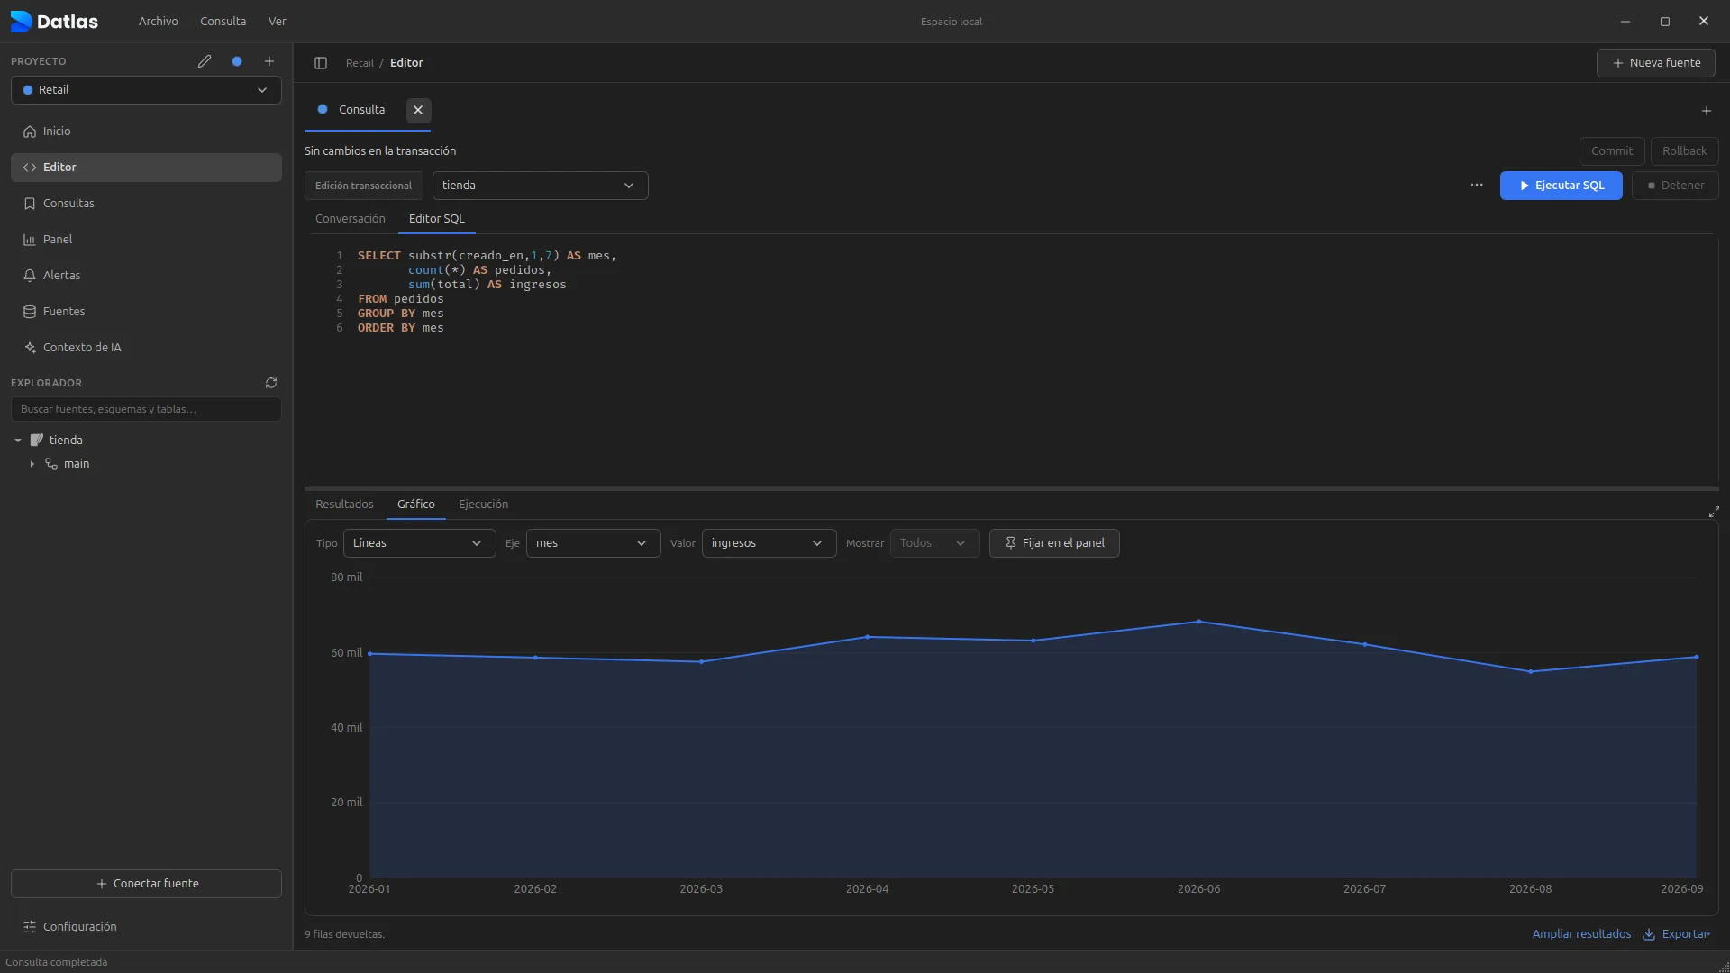
Task: Click Ampliar resultados link
Action: 1581,934
